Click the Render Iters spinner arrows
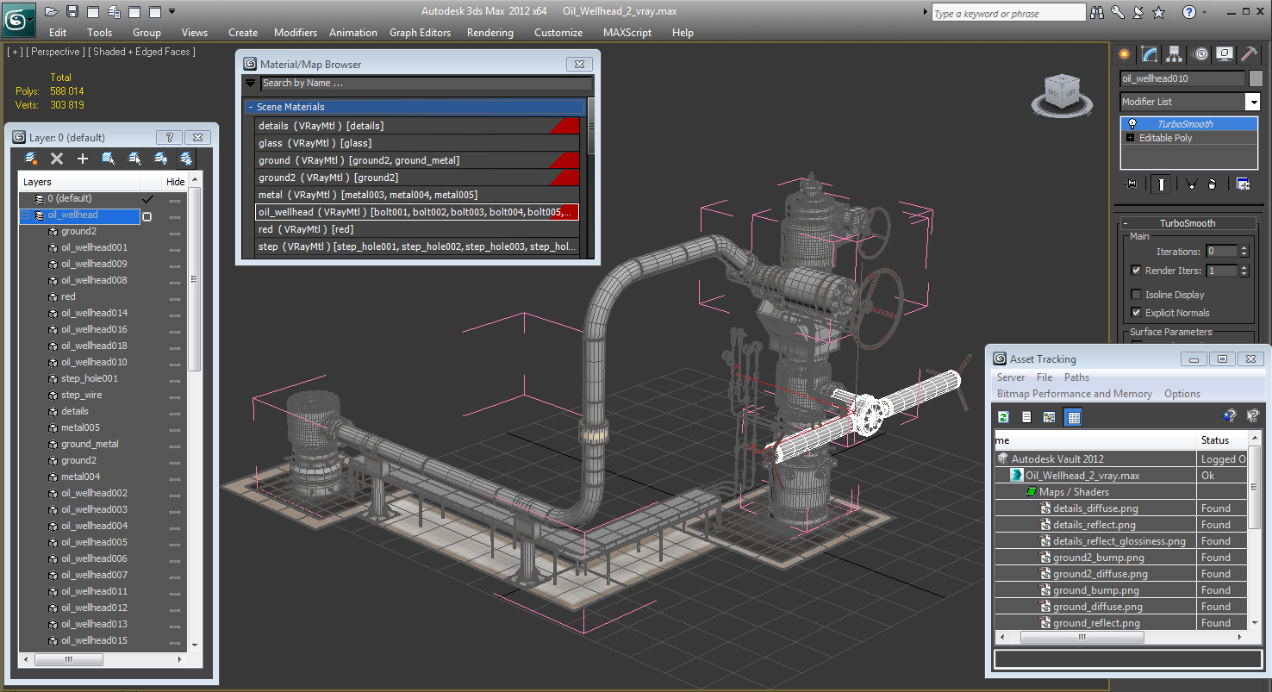The width and height of the screenshot is (1272, 692). click(x=1244, y=271)
